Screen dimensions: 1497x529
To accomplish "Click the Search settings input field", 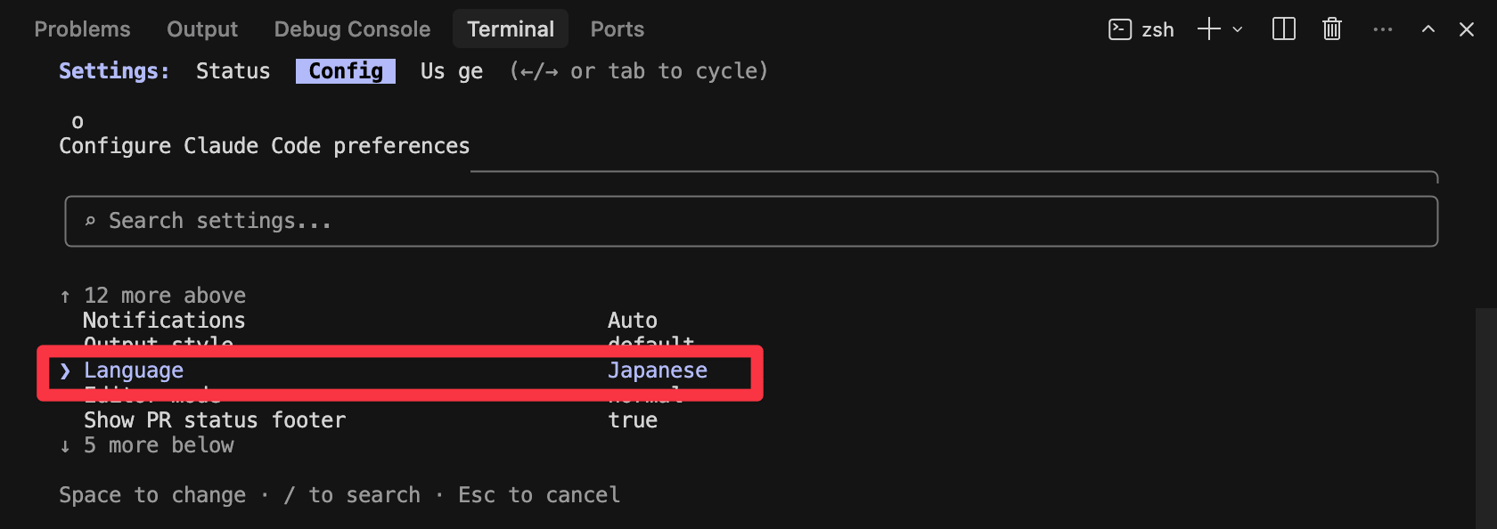I will (750, 221).
